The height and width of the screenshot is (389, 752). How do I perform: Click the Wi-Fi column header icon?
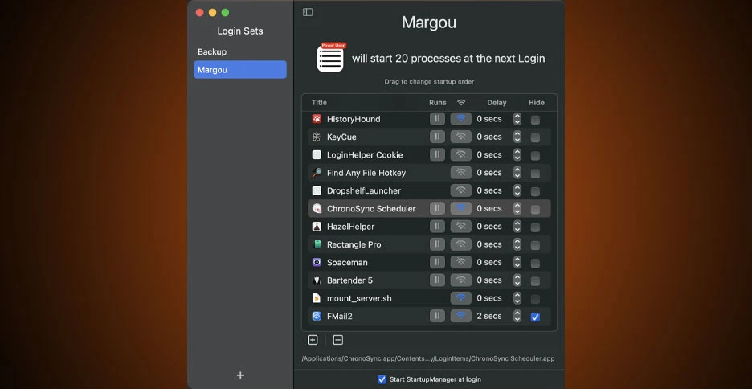click(461, 103)
